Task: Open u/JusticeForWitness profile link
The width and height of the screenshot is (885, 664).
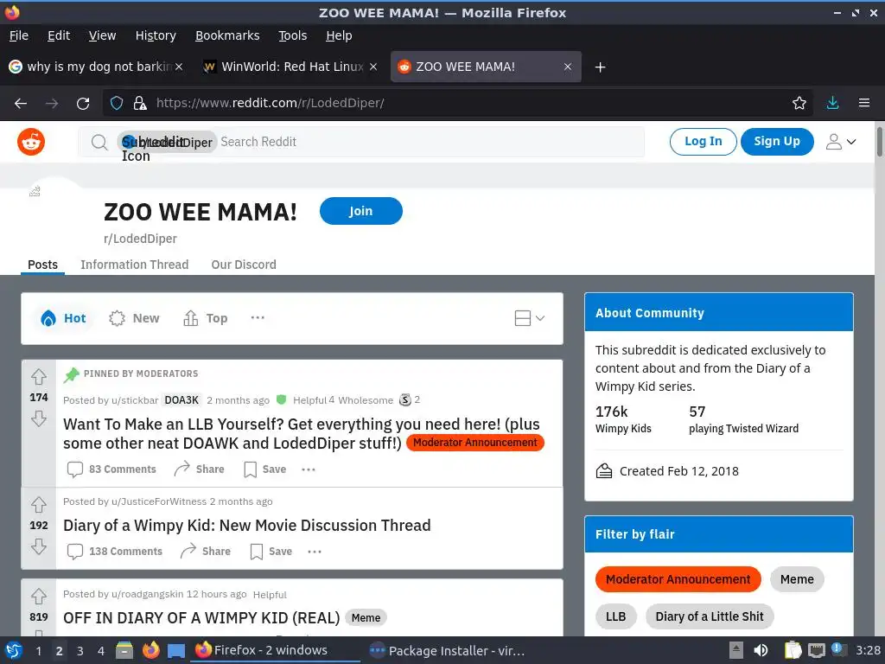Action: coord(159,501)
